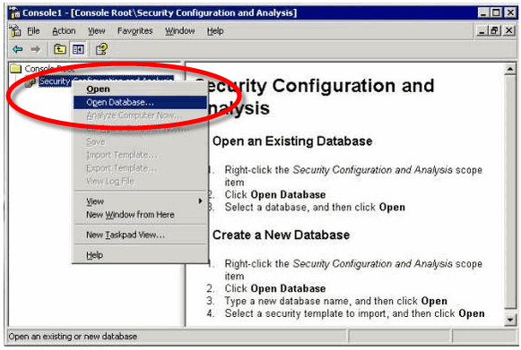
Task: Choose New Window from Here
Action: click(140, 215)
